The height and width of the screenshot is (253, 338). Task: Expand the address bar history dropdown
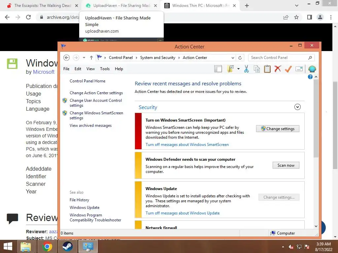(x=233, y=58)
